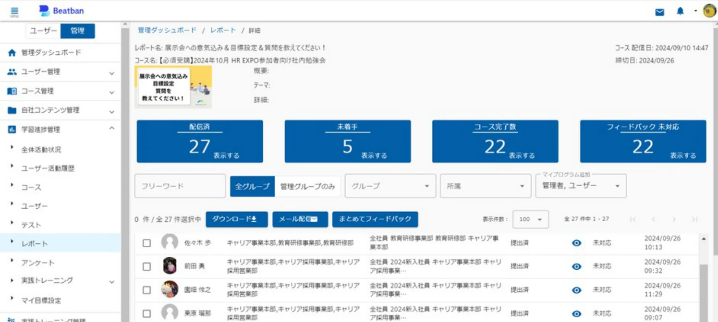Click the まとめてフィードバック button
The width and height of the screenshot is (718, 322).
pos(375,219)
